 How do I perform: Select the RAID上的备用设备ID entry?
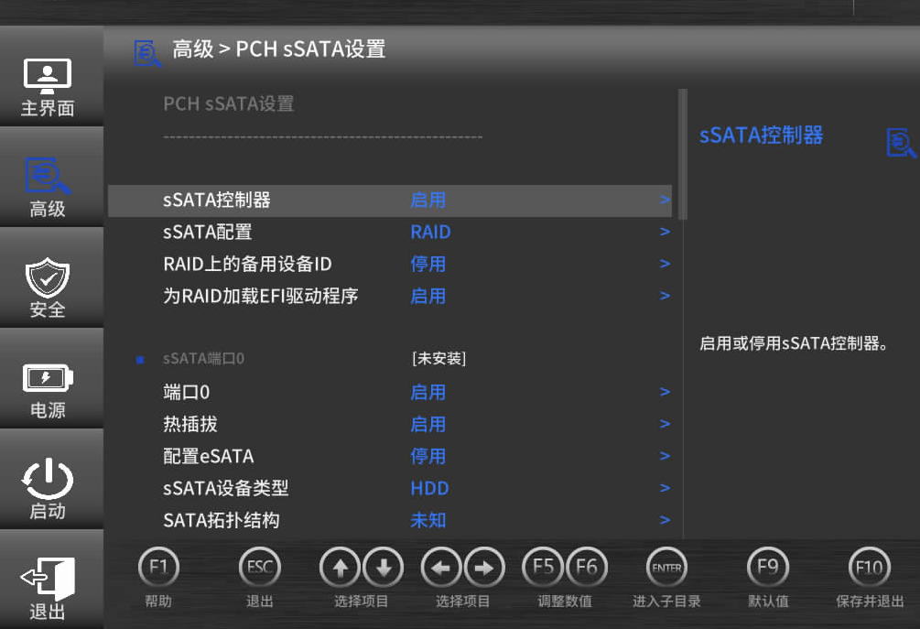tap(247, 265)
